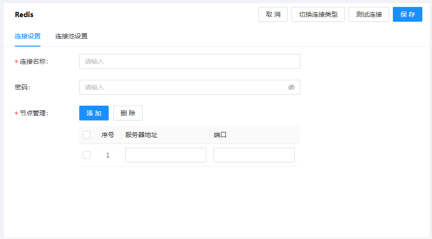Tick the checkbox for node row 1
432x239 pixels.
87,155
